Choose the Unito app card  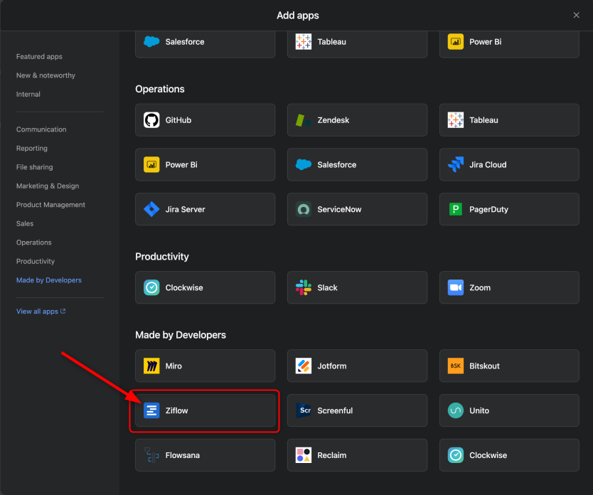(509, 410)
